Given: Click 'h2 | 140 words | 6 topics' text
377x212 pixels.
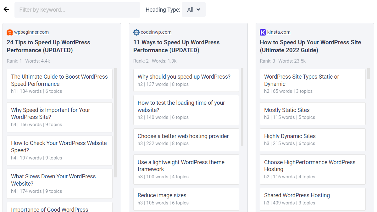Looking at the screenshot, I should (163, 117).
